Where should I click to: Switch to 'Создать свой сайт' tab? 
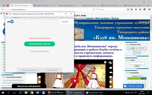pos(44,5)
